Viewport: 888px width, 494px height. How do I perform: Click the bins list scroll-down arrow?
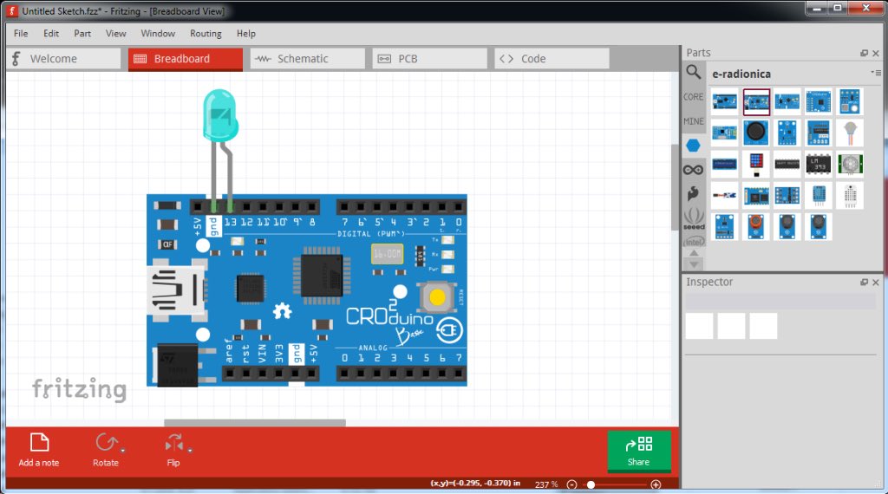(694, 263)
